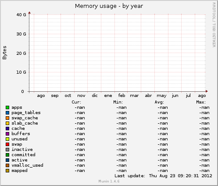Click the blue page_tables legend swatch
This screenshot has height=186, width=218.
click(7, 113)
